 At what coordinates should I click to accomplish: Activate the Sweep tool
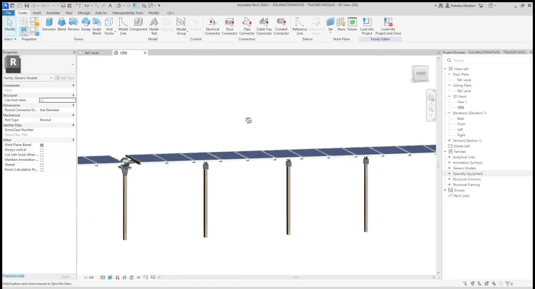click(86, 25)
